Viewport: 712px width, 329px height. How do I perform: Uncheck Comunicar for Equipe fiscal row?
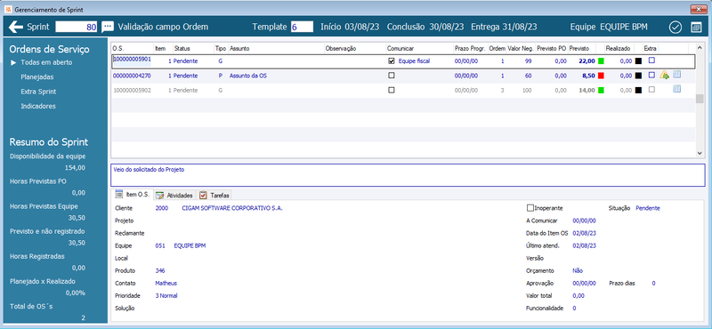(392, 60)
